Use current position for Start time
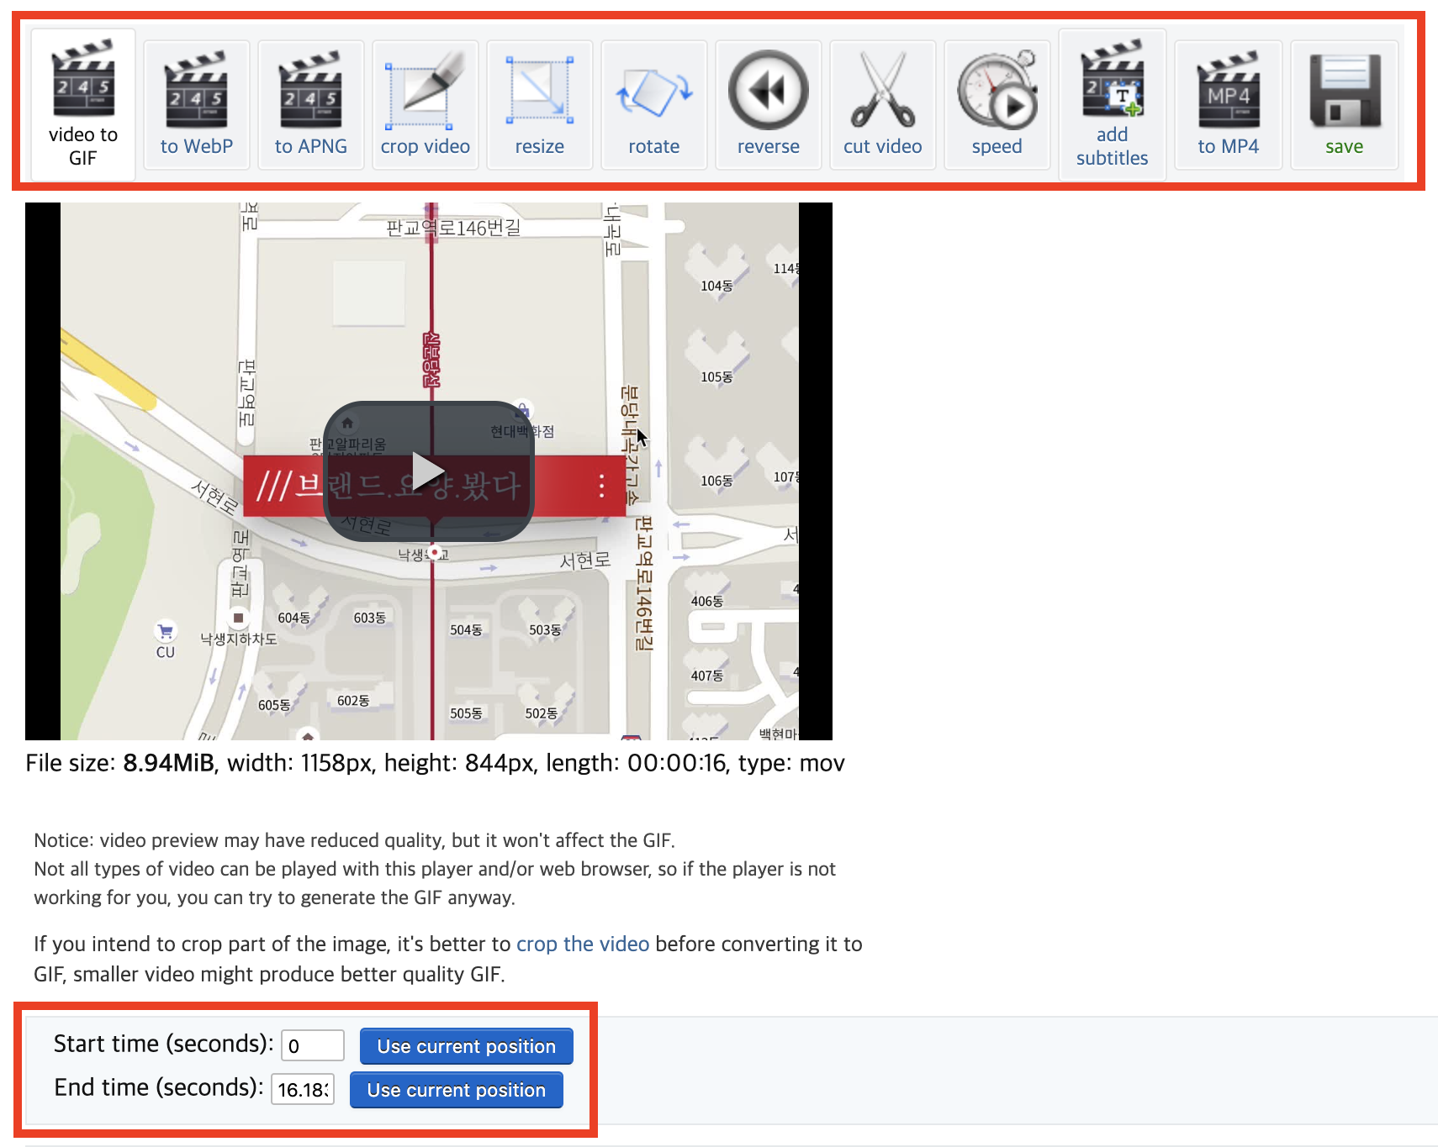The image size is (1438, 1147). tap(467, 1046)
